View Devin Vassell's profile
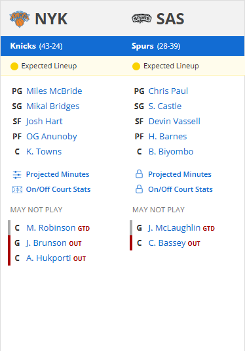 [174, 122]
